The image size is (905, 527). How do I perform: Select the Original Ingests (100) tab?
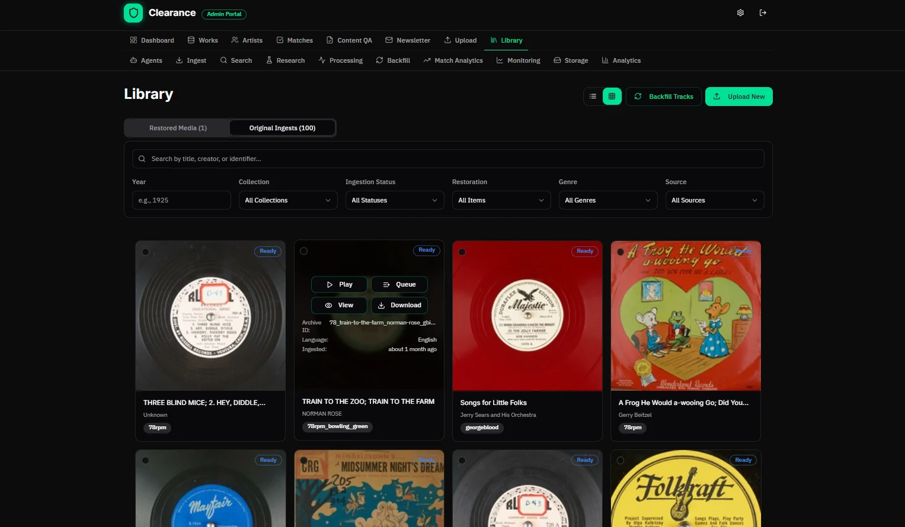tap(282, 128)
